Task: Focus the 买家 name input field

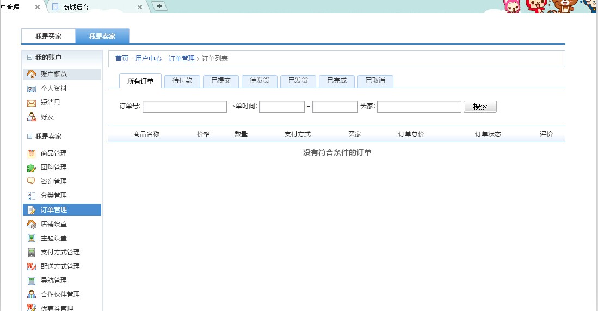Action: click(419, 107)
